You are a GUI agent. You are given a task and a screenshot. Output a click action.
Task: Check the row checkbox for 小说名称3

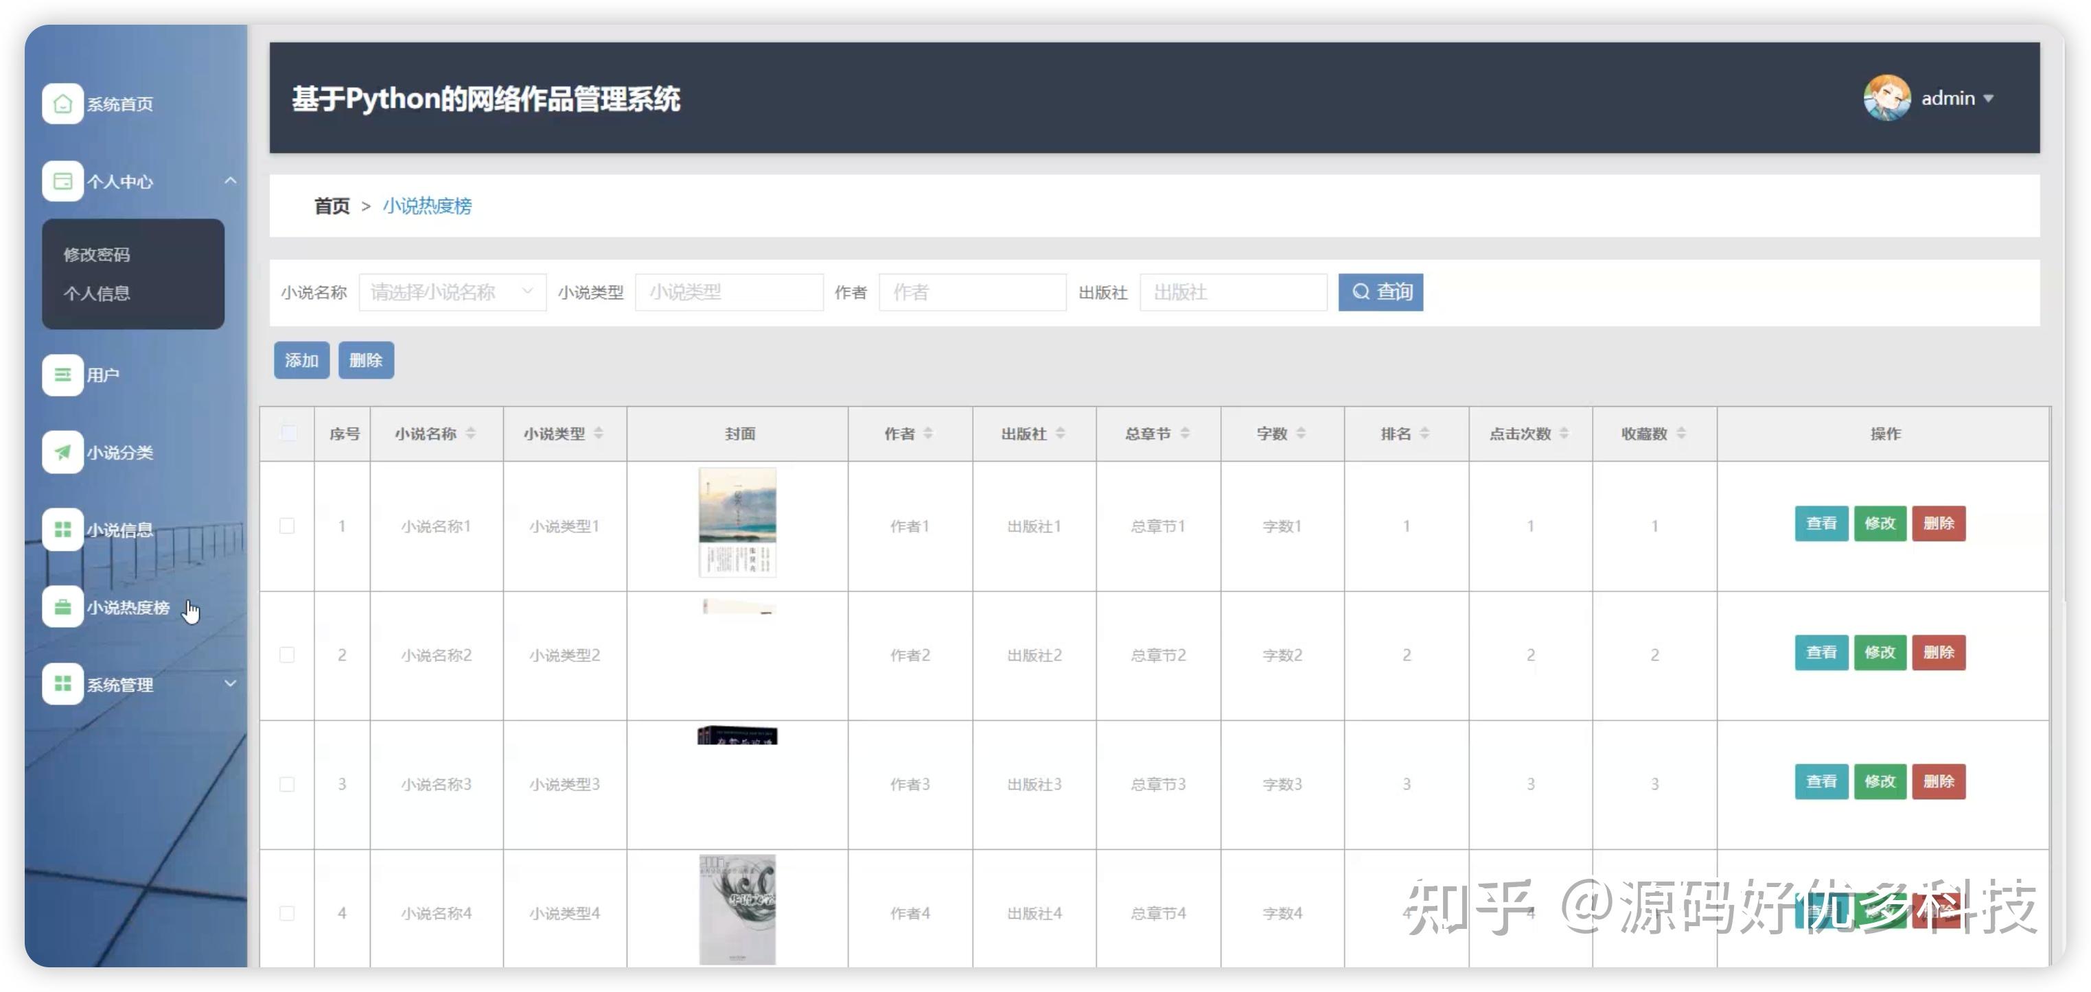point(286,783)
